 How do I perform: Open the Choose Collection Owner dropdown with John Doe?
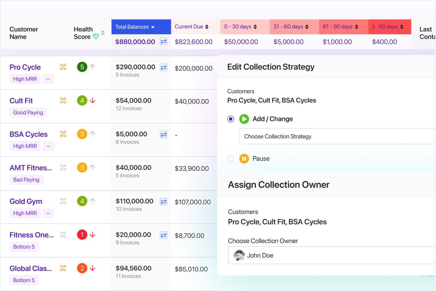point(332,255)
